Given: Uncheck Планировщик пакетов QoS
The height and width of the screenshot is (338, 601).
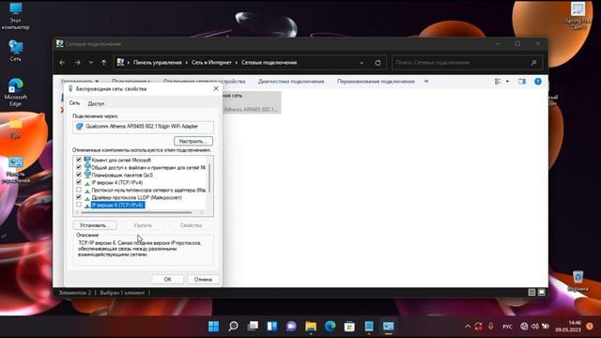Looking at the screenshot, I should click(79, 175).
